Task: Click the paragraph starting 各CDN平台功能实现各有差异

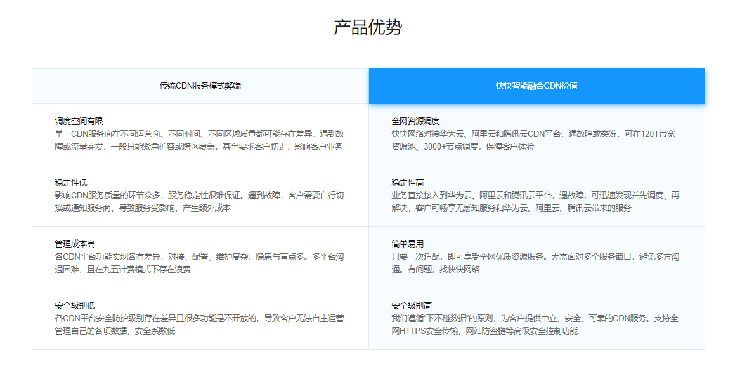Action: [x=199, y=263]
